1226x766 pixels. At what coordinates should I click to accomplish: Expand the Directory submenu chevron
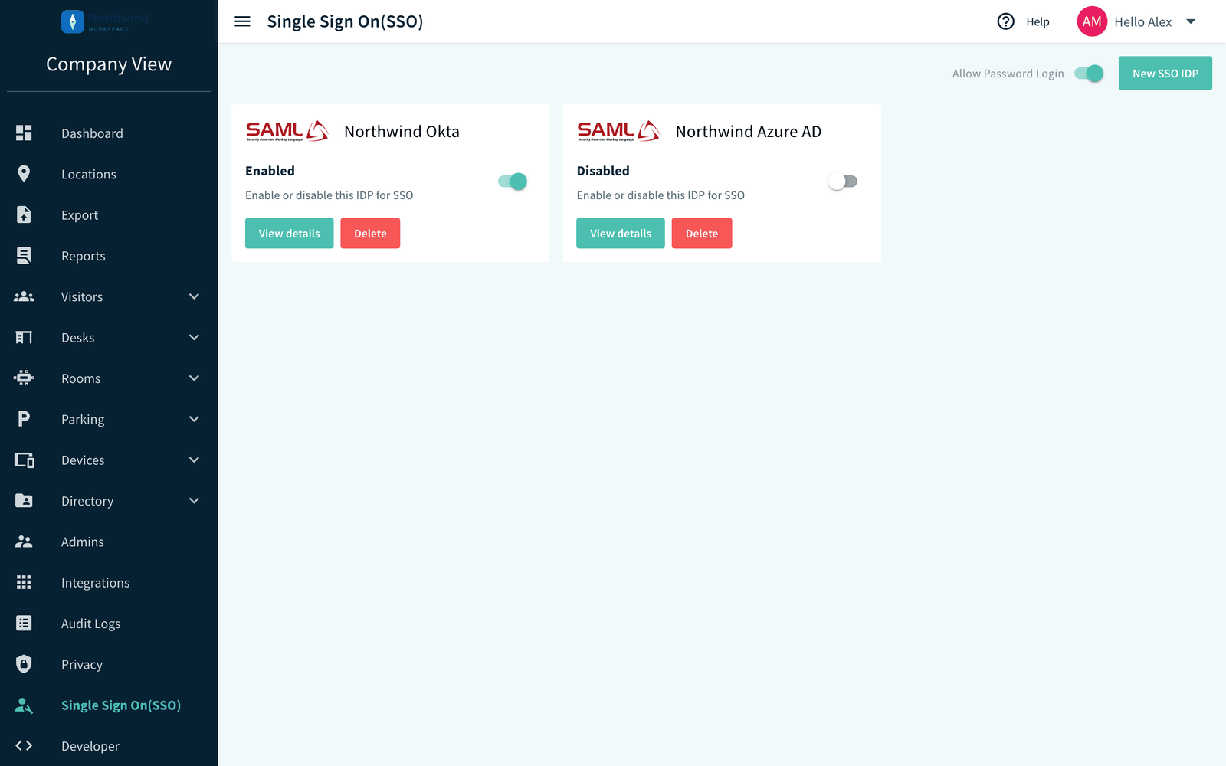[194, 501]
